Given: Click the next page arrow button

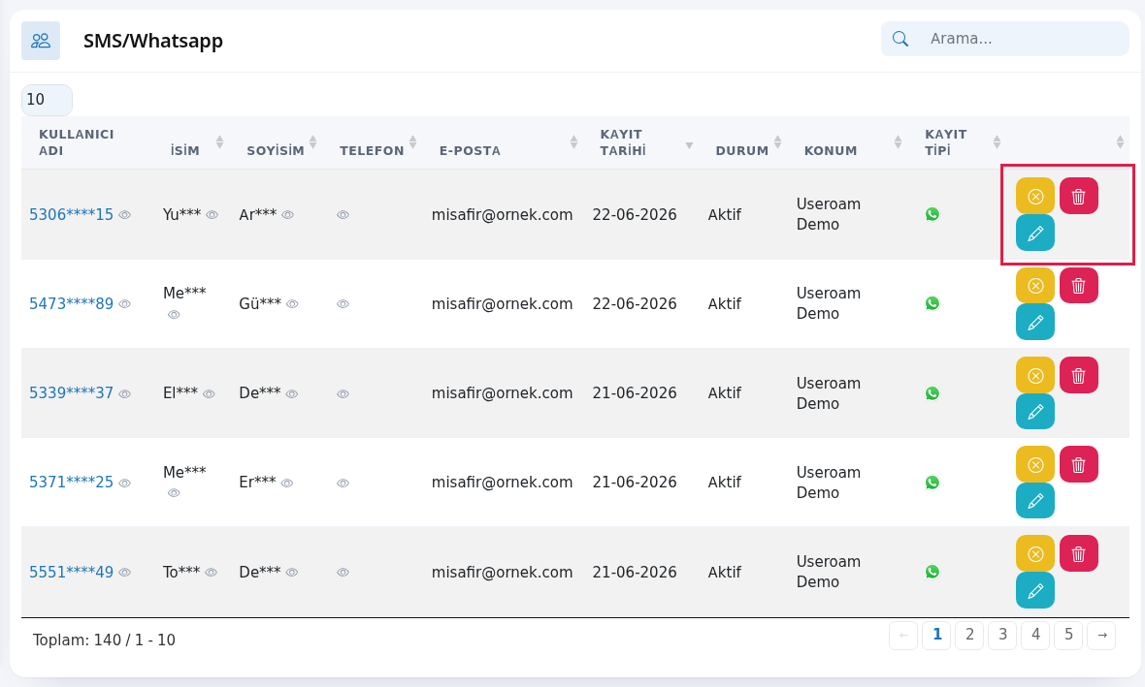Looking at the screenshot, I should (x=1101, y=636).
